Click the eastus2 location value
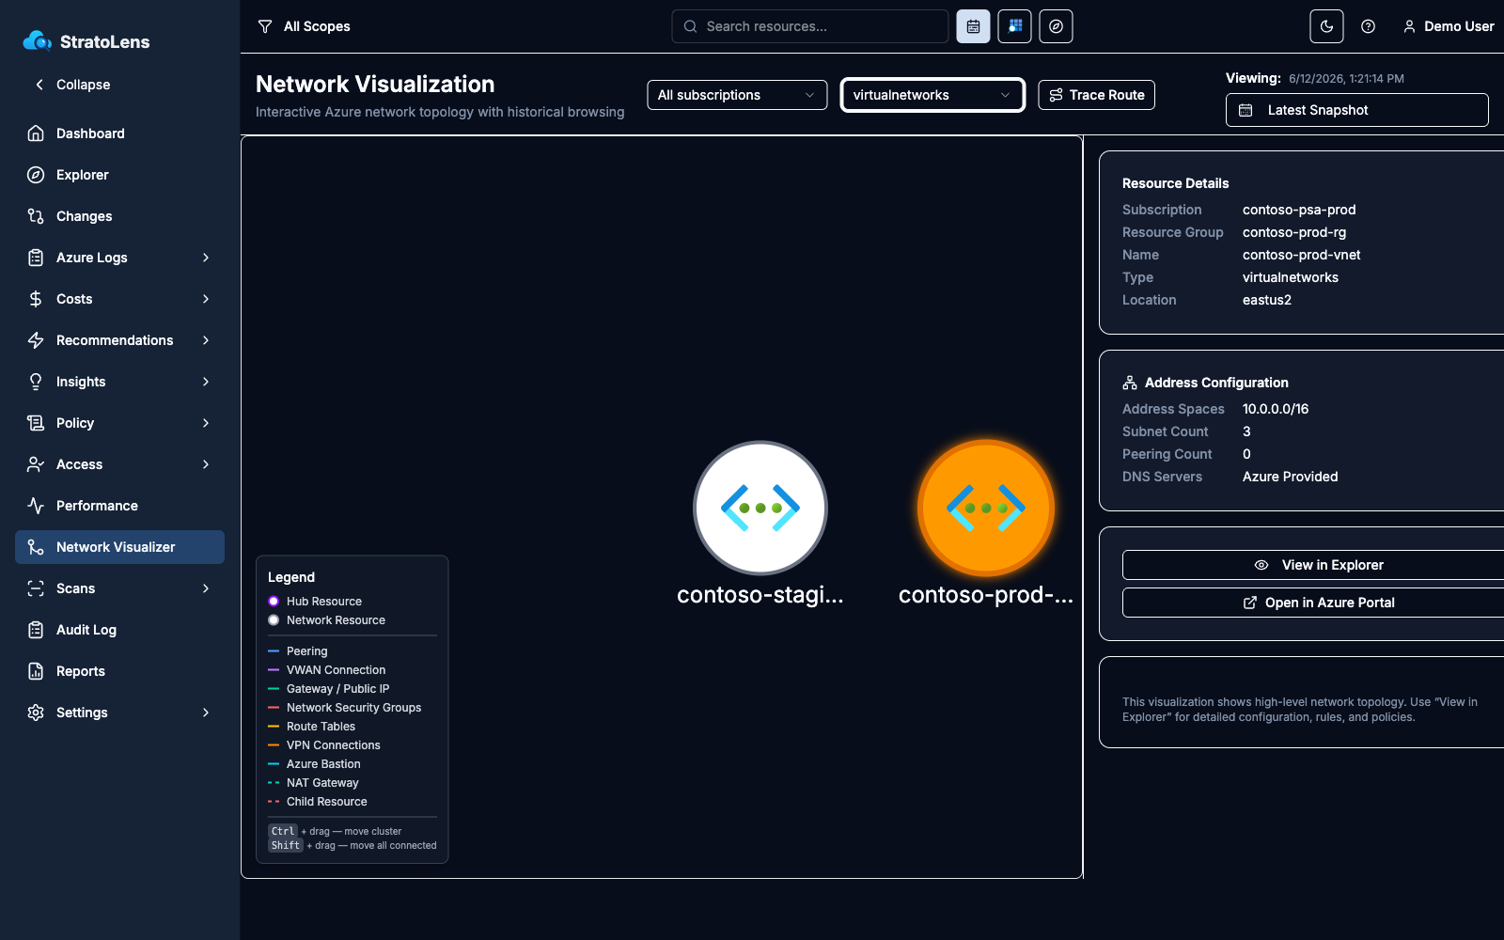The height and width of the screenshot is (940, 1504). (1267, 300)
